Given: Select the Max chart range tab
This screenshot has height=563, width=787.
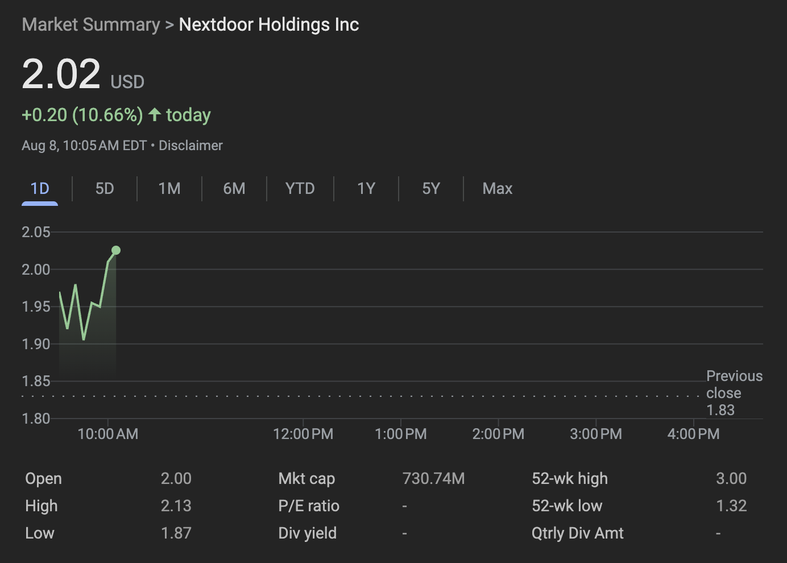Looking at the screenshot, I should 498,189.
